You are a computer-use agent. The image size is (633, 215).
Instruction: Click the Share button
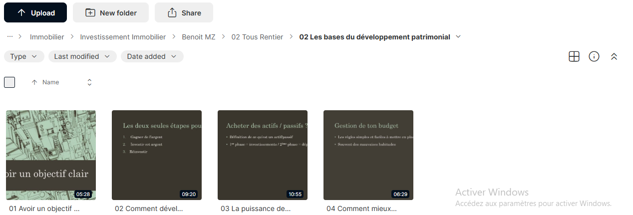(x=184, y=12)
